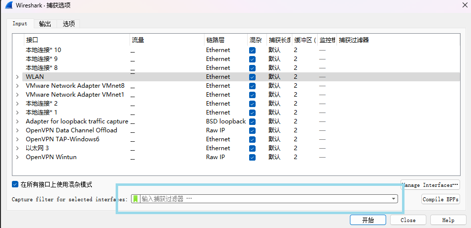Click the Manage Interfaces button

430,185
